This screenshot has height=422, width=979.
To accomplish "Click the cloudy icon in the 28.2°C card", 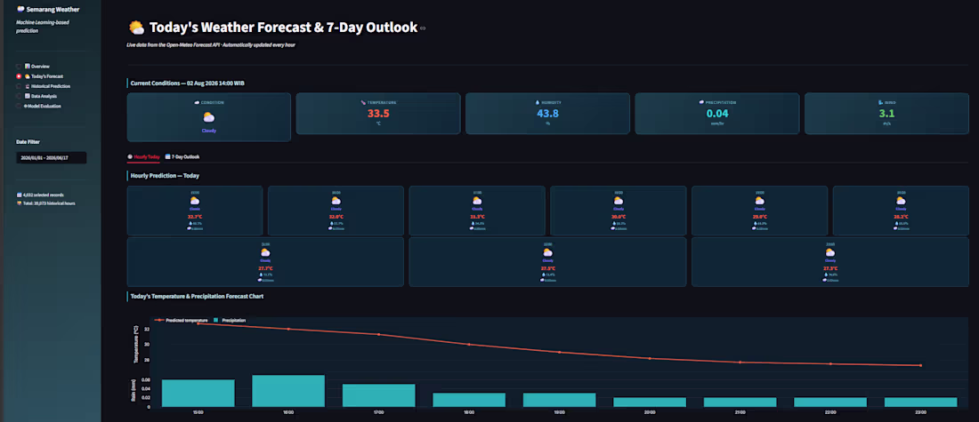I will tap(901, 202).
